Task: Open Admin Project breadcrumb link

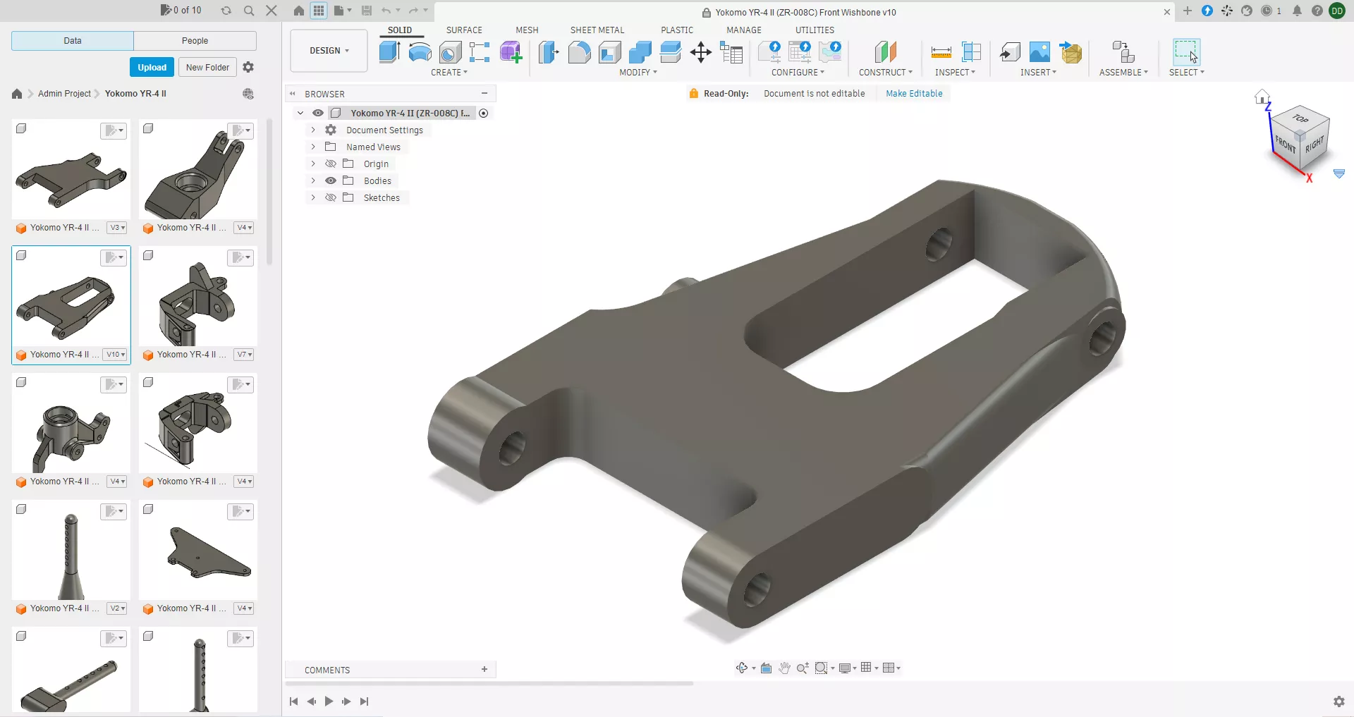Action: point(64,93)
